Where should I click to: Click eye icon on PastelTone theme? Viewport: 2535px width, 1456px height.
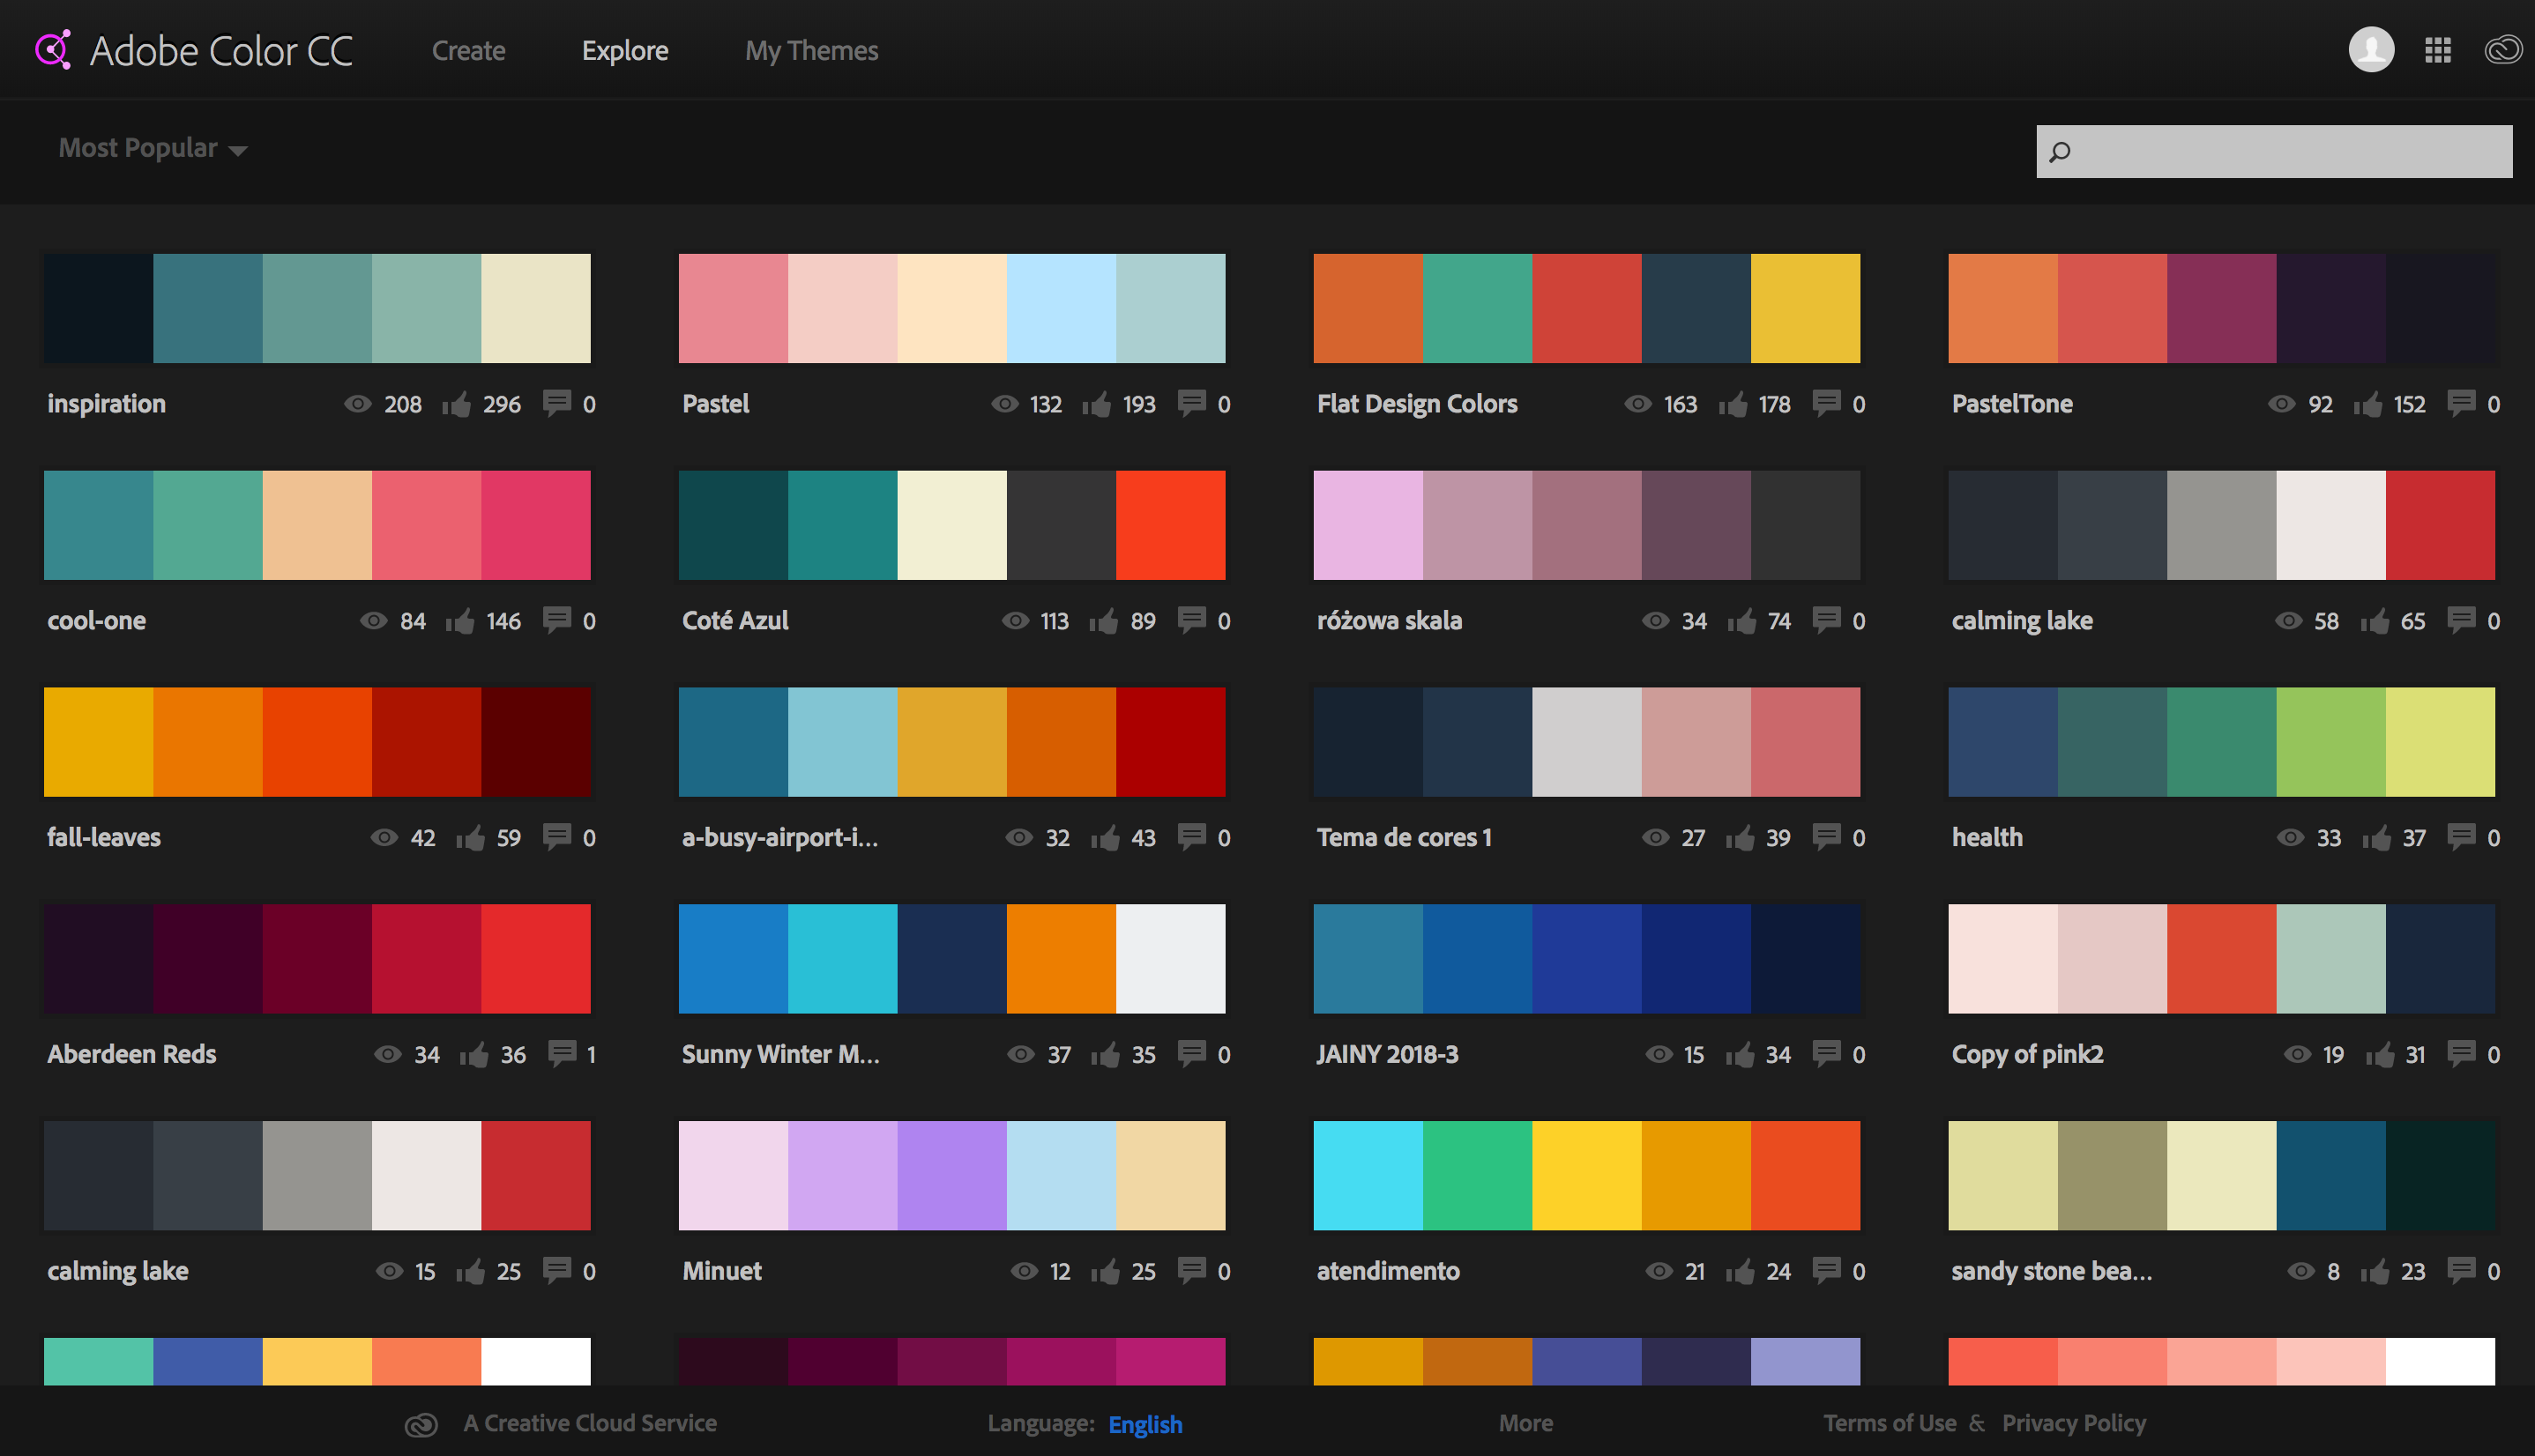[2281, 403]
